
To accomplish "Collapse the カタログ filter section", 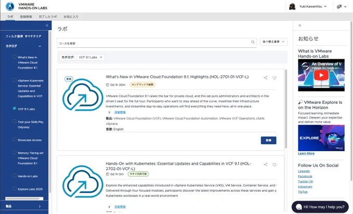I will 39,46.
